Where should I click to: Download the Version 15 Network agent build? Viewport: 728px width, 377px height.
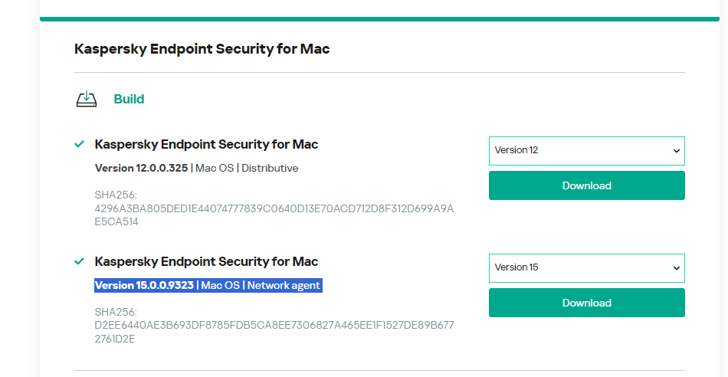click(586, 303)
